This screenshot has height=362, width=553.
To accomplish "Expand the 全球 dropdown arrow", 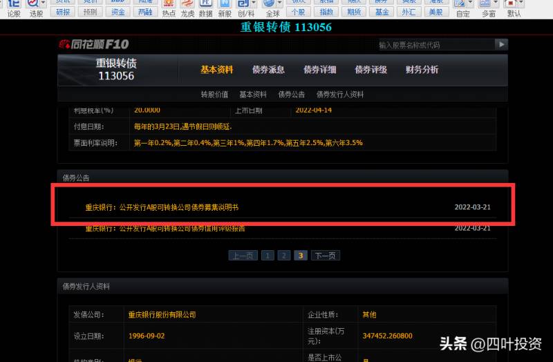I will coord(280,3).
